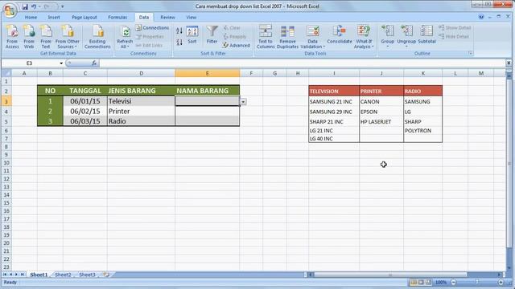Open From Other Sources menu
Screen dimensions: 515x289
coord(67,37)
